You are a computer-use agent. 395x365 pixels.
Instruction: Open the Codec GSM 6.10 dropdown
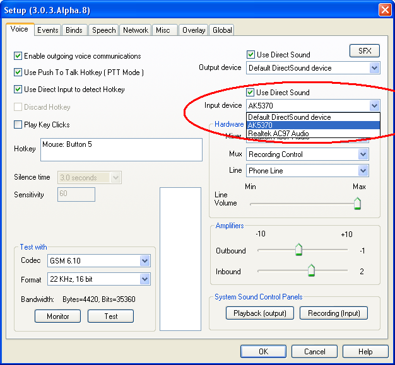(144, 261)
